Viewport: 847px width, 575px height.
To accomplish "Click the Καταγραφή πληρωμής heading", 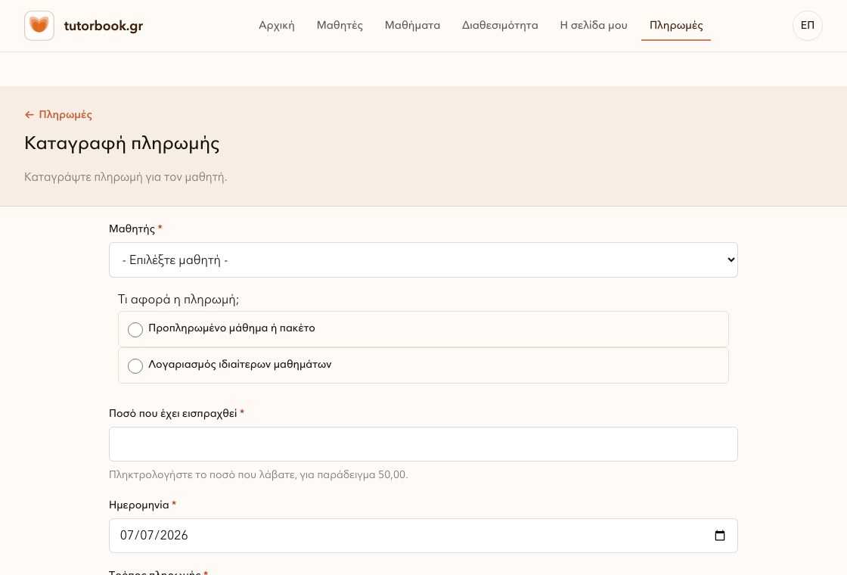I will pos(122,144).
